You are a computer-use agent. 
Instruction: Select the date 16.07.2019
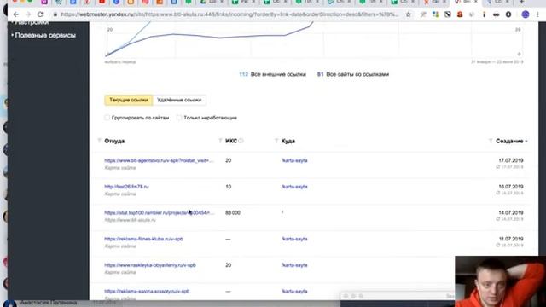point(511,187)
